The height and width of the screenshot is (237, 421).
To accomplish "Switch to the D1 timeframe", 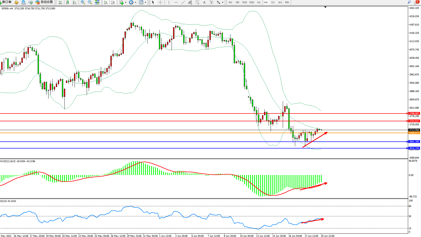I will point(273,3).
